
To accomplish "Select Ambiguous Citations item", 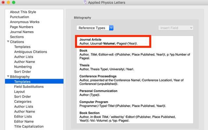I will point(31,52).
